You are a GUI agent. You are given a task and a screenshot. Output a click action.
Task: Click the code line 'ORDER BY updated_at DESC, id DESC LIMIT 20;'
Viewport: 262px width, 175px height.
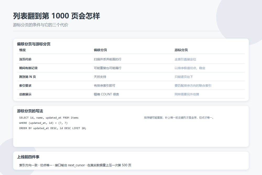pyautogui.click(x=53, y=128)
